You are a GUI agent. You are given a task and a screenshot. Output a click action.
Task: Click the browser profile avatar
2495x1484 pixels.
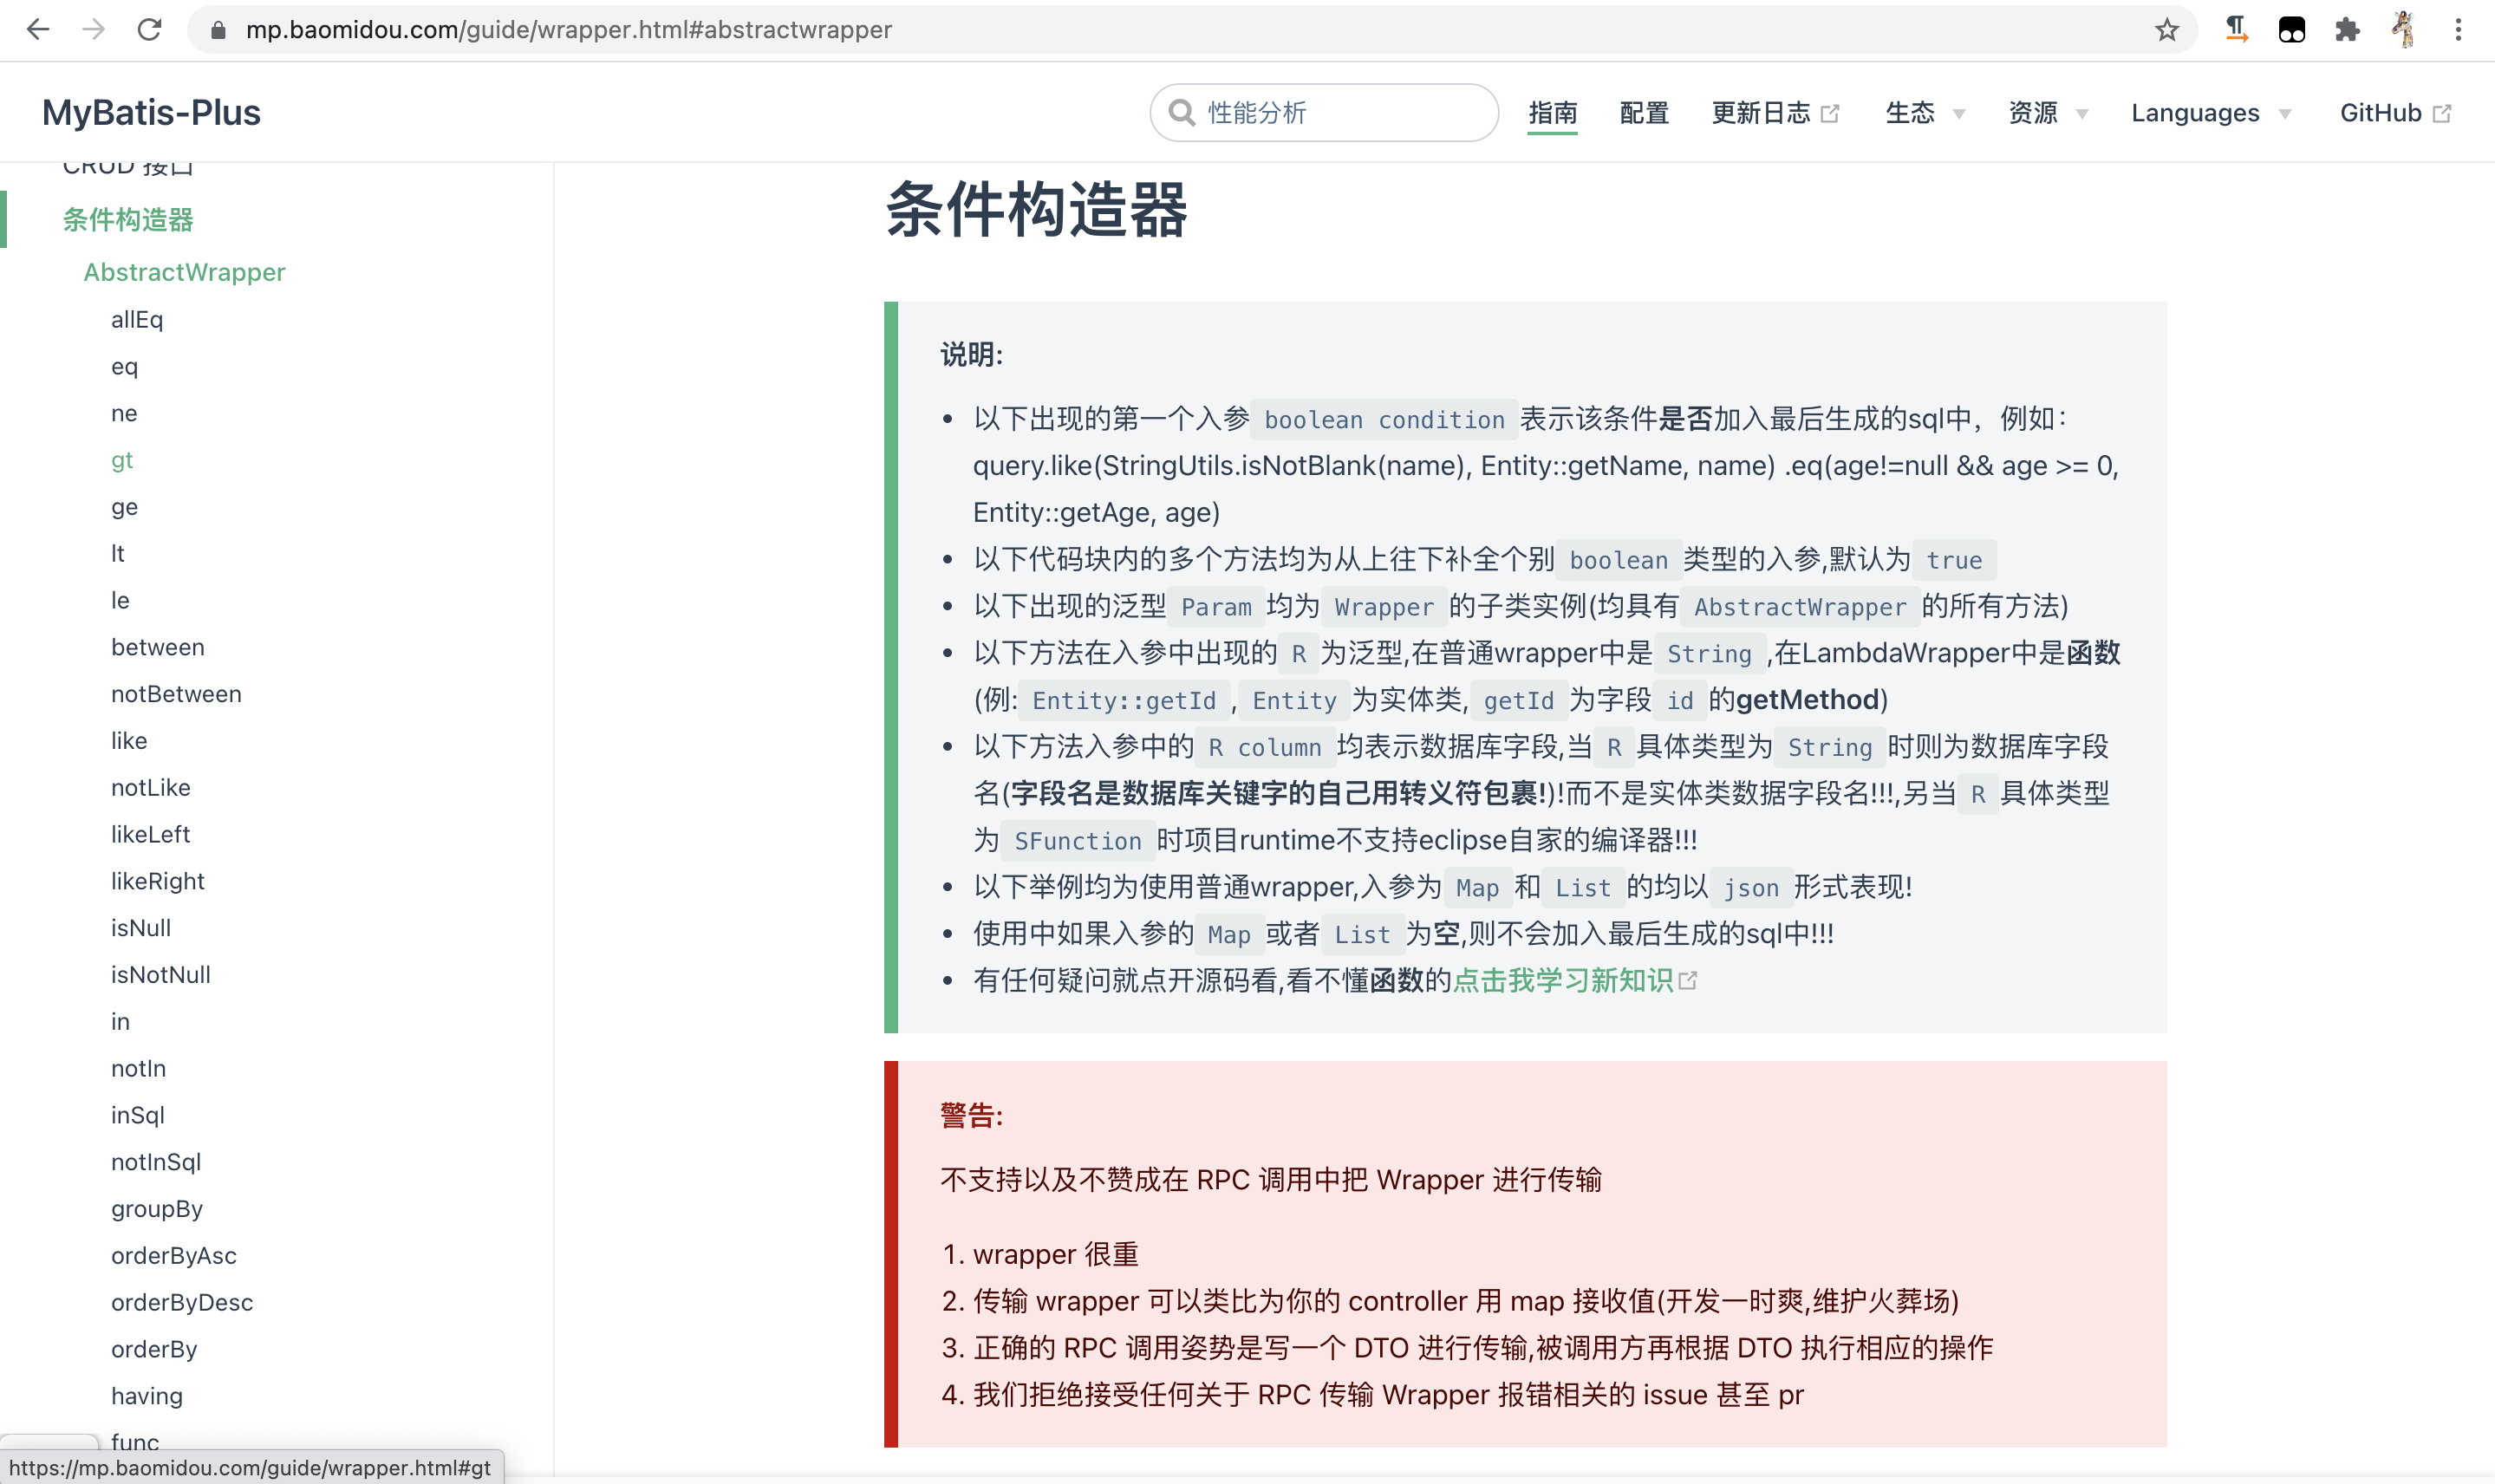click(x=2402, y=29)
